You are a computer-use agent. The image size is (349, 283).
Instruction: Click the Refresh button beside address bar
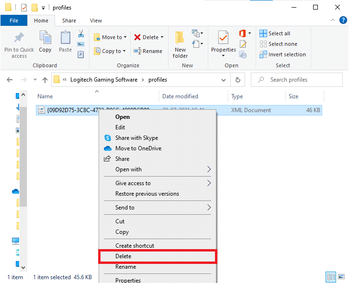click(x=238, y=80)
